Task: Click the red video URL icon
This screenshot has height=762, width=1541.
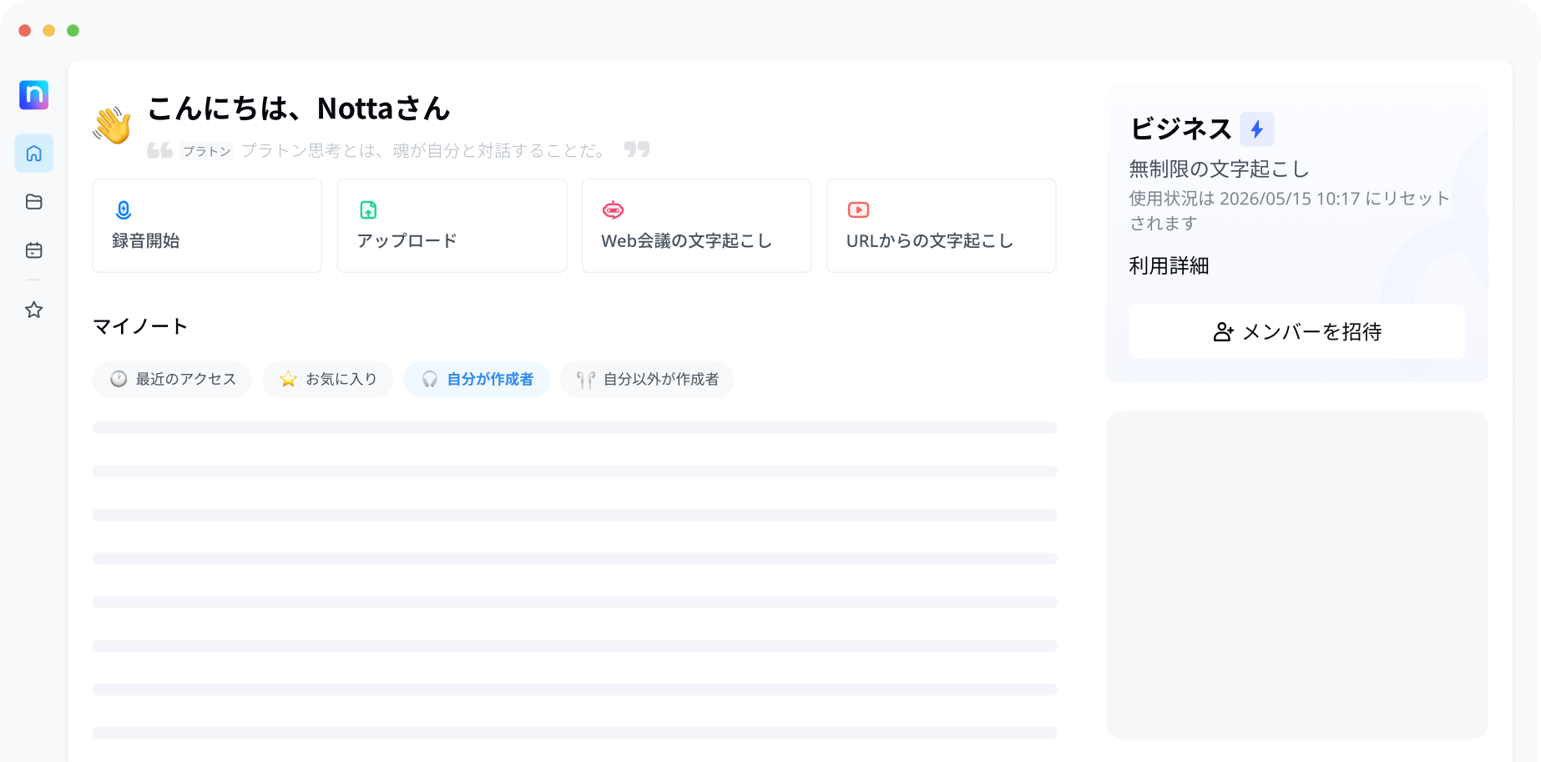Action: [858, 210]
